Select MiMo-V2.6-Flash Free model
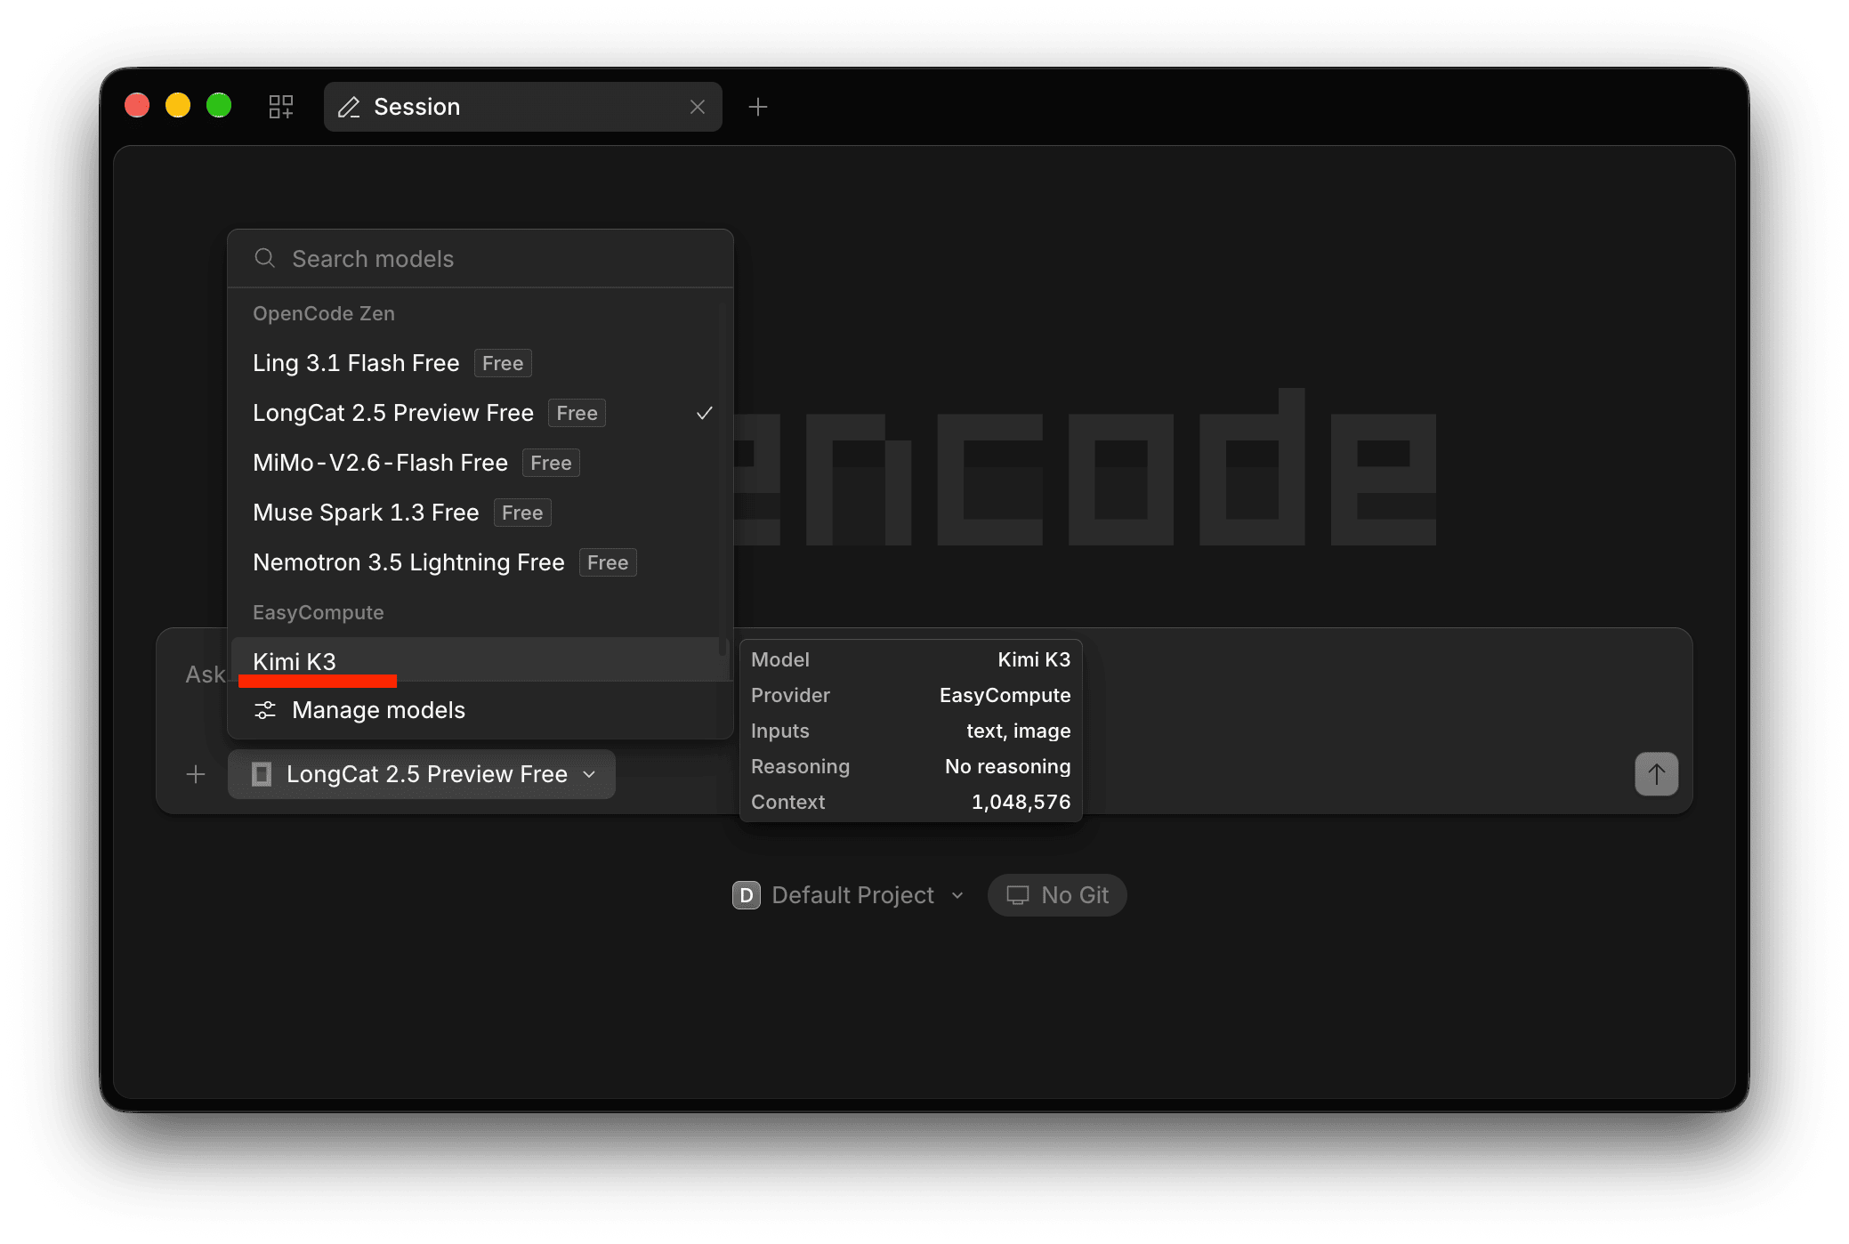The width and height of the screenshot is (1849, 1244). click(480, 463)
